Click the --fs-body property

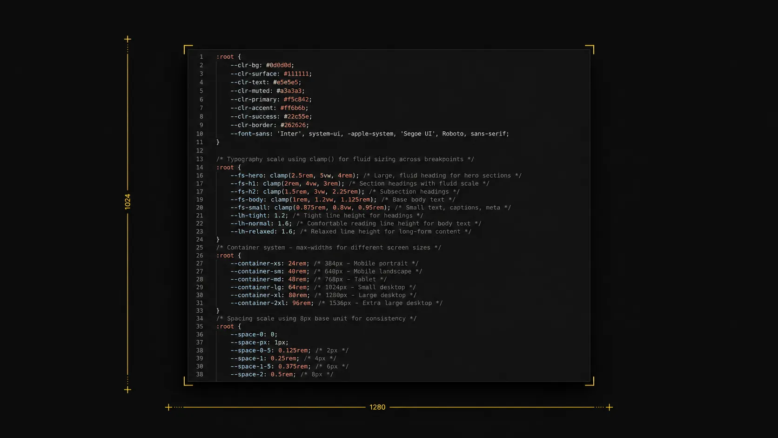pos(248,199)
